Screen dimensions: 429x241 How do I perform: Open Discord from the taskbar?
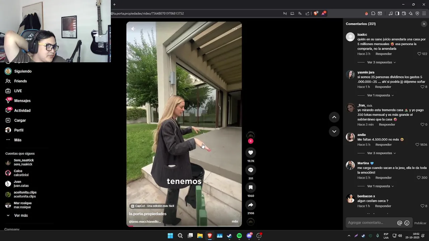tap(249, 236)
